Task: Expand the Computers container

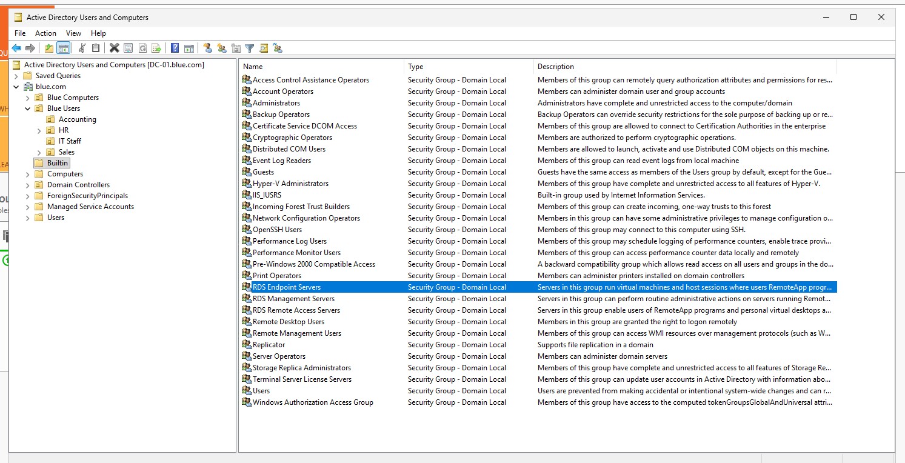Action: 28,174
